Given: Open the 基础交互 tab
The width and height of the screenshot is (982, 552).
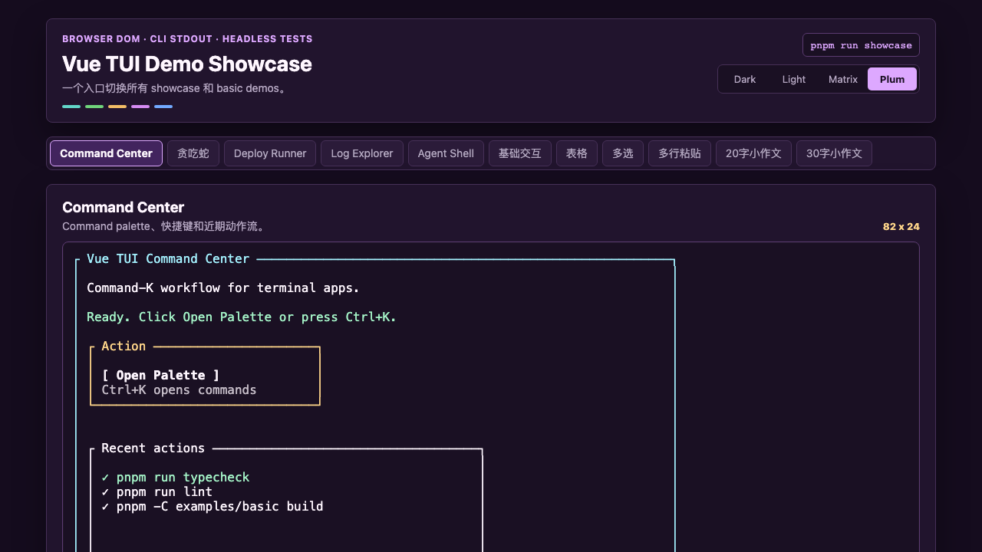Looking at the screenshot, I should point(520,153).
